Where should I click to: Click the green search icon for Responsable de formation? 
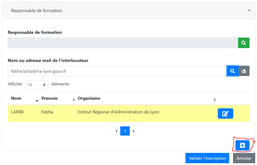click(243, 43)
